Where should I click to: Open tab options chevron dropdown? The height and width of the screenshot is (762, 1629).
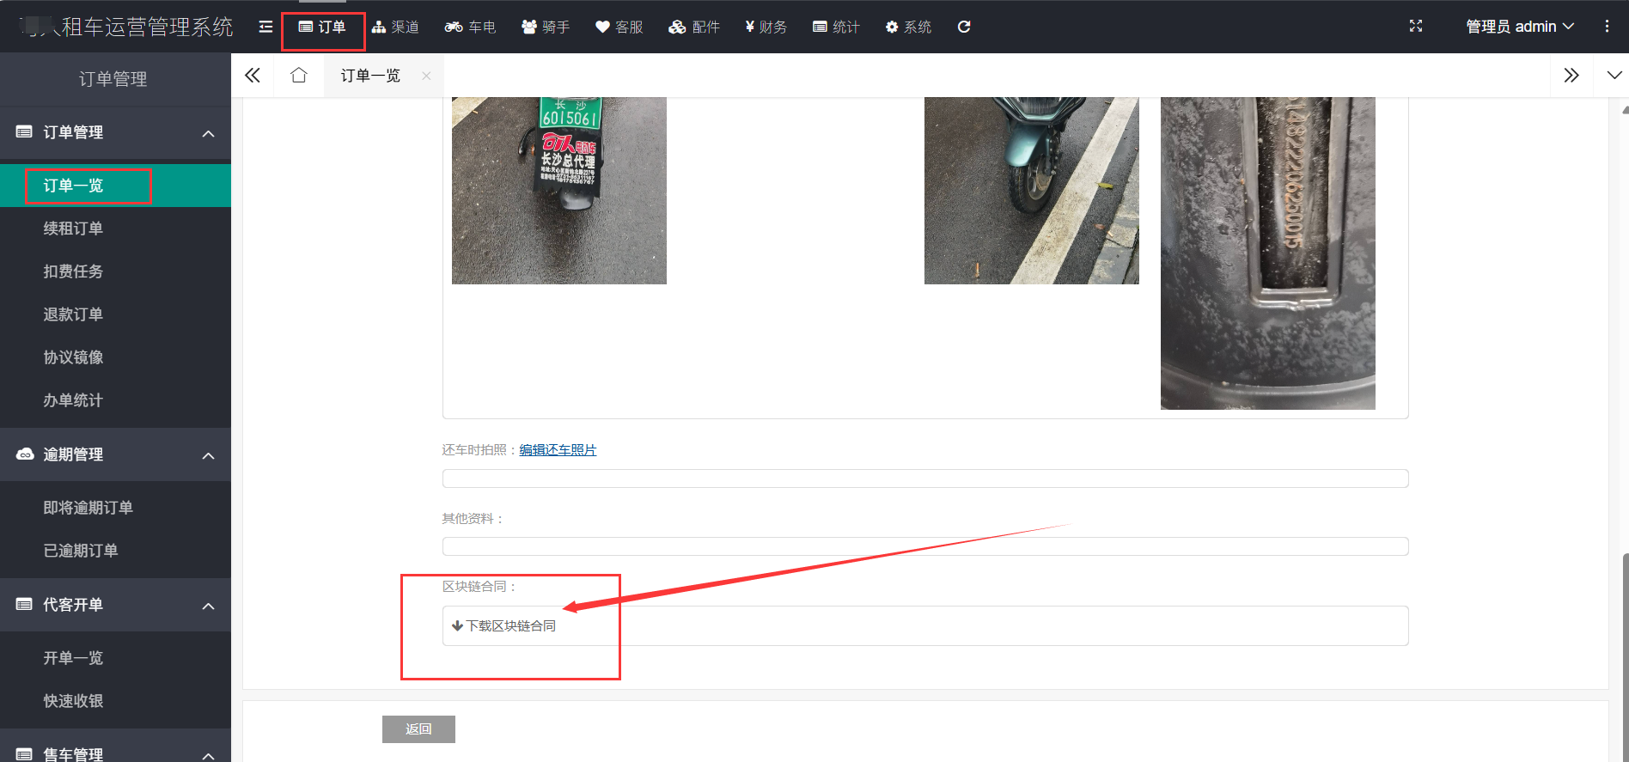pyautogui.click(x=1614, y=76)
